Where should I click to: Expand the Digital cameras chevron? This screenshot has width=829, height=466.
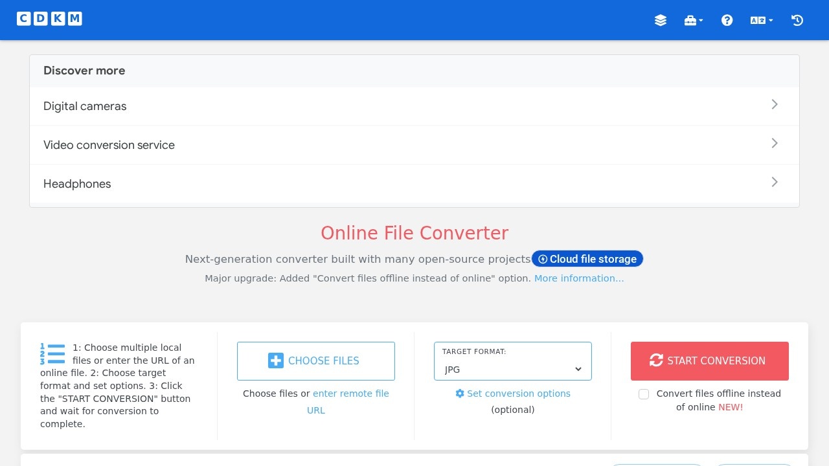click(x=774, y=105)
